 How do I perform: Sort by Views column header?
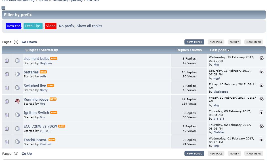pos(197,50)
